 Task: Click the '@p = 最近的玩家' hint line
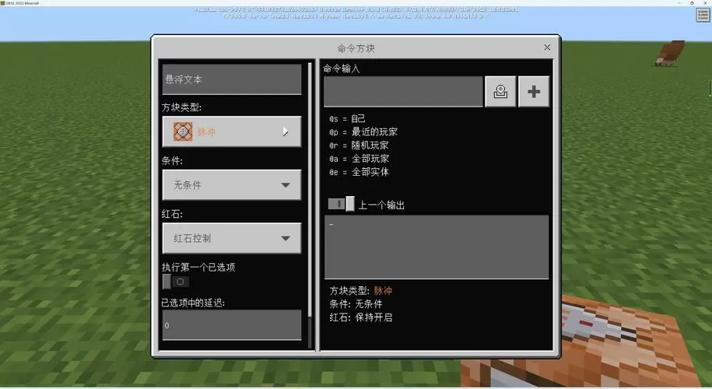pyautogui.click(x=363, y=132)
